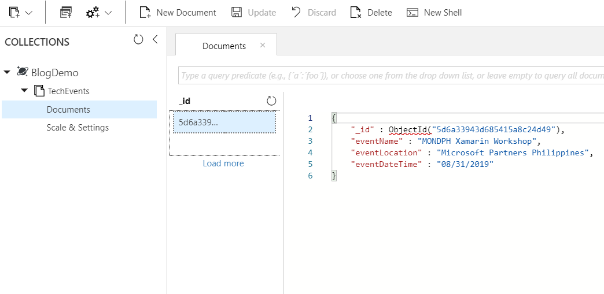
Task: Open Scale & Settings
Action: [78, 128]
